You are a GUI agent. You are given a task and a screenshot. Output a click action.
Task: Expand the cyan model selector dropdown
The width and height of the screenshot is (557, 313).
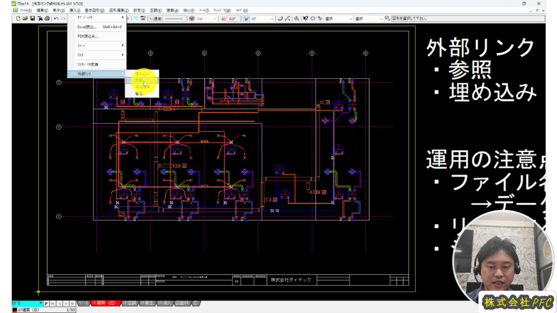40,303
